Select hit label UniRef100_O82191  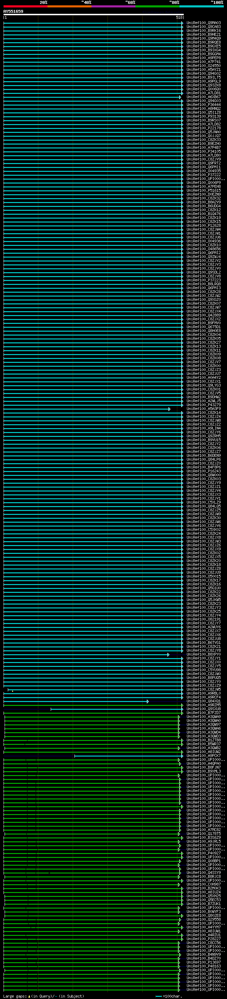coord(204,619)
